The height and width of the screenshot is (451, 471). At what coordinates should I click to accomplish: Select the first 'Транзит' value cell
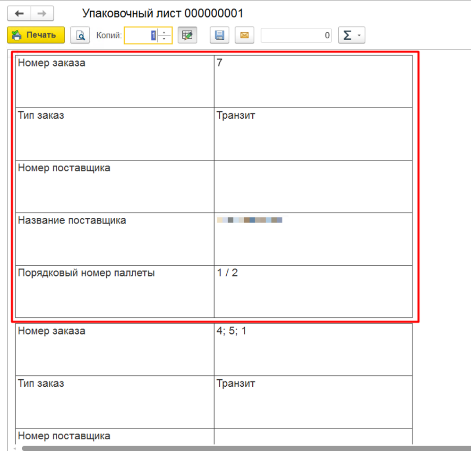(313, 134)
